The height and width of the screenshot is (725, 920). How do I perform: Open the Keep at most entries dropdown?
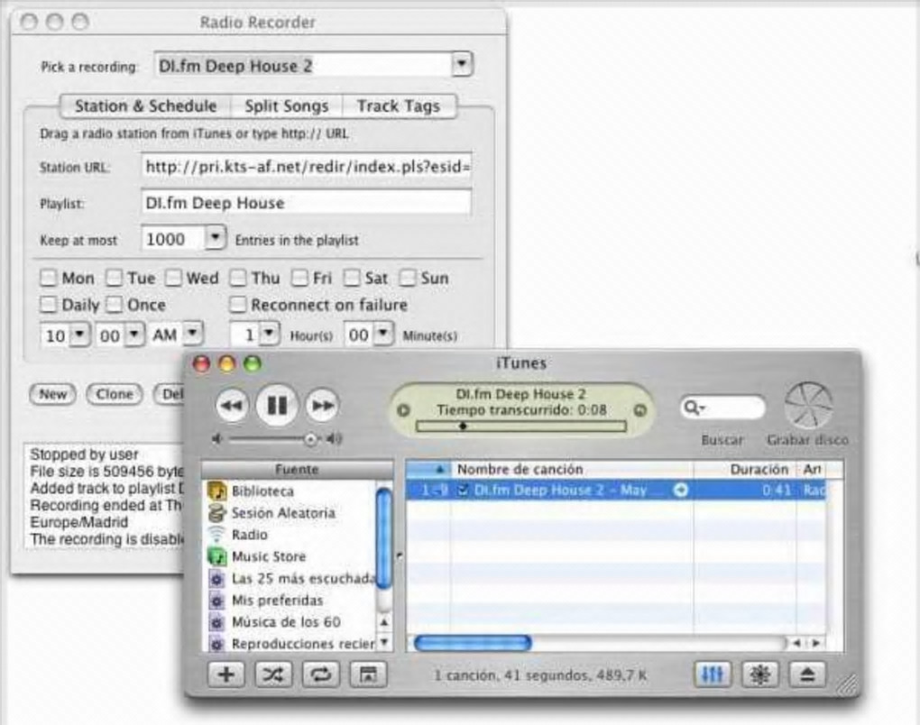[216, 238]
